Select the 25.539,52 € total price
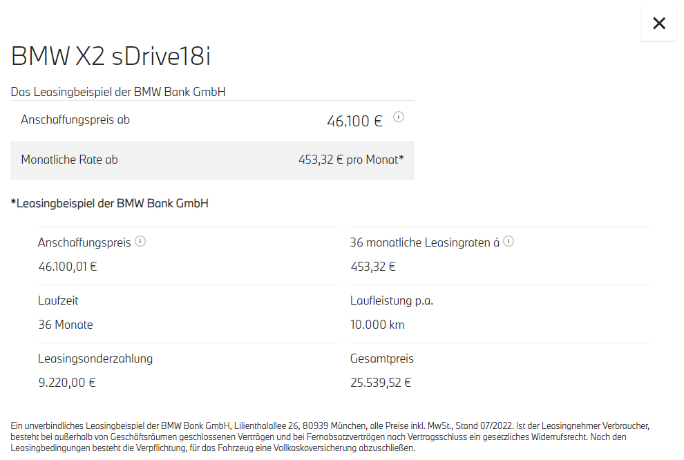Viewport: 684px width, 460px height. click(381, 383)
